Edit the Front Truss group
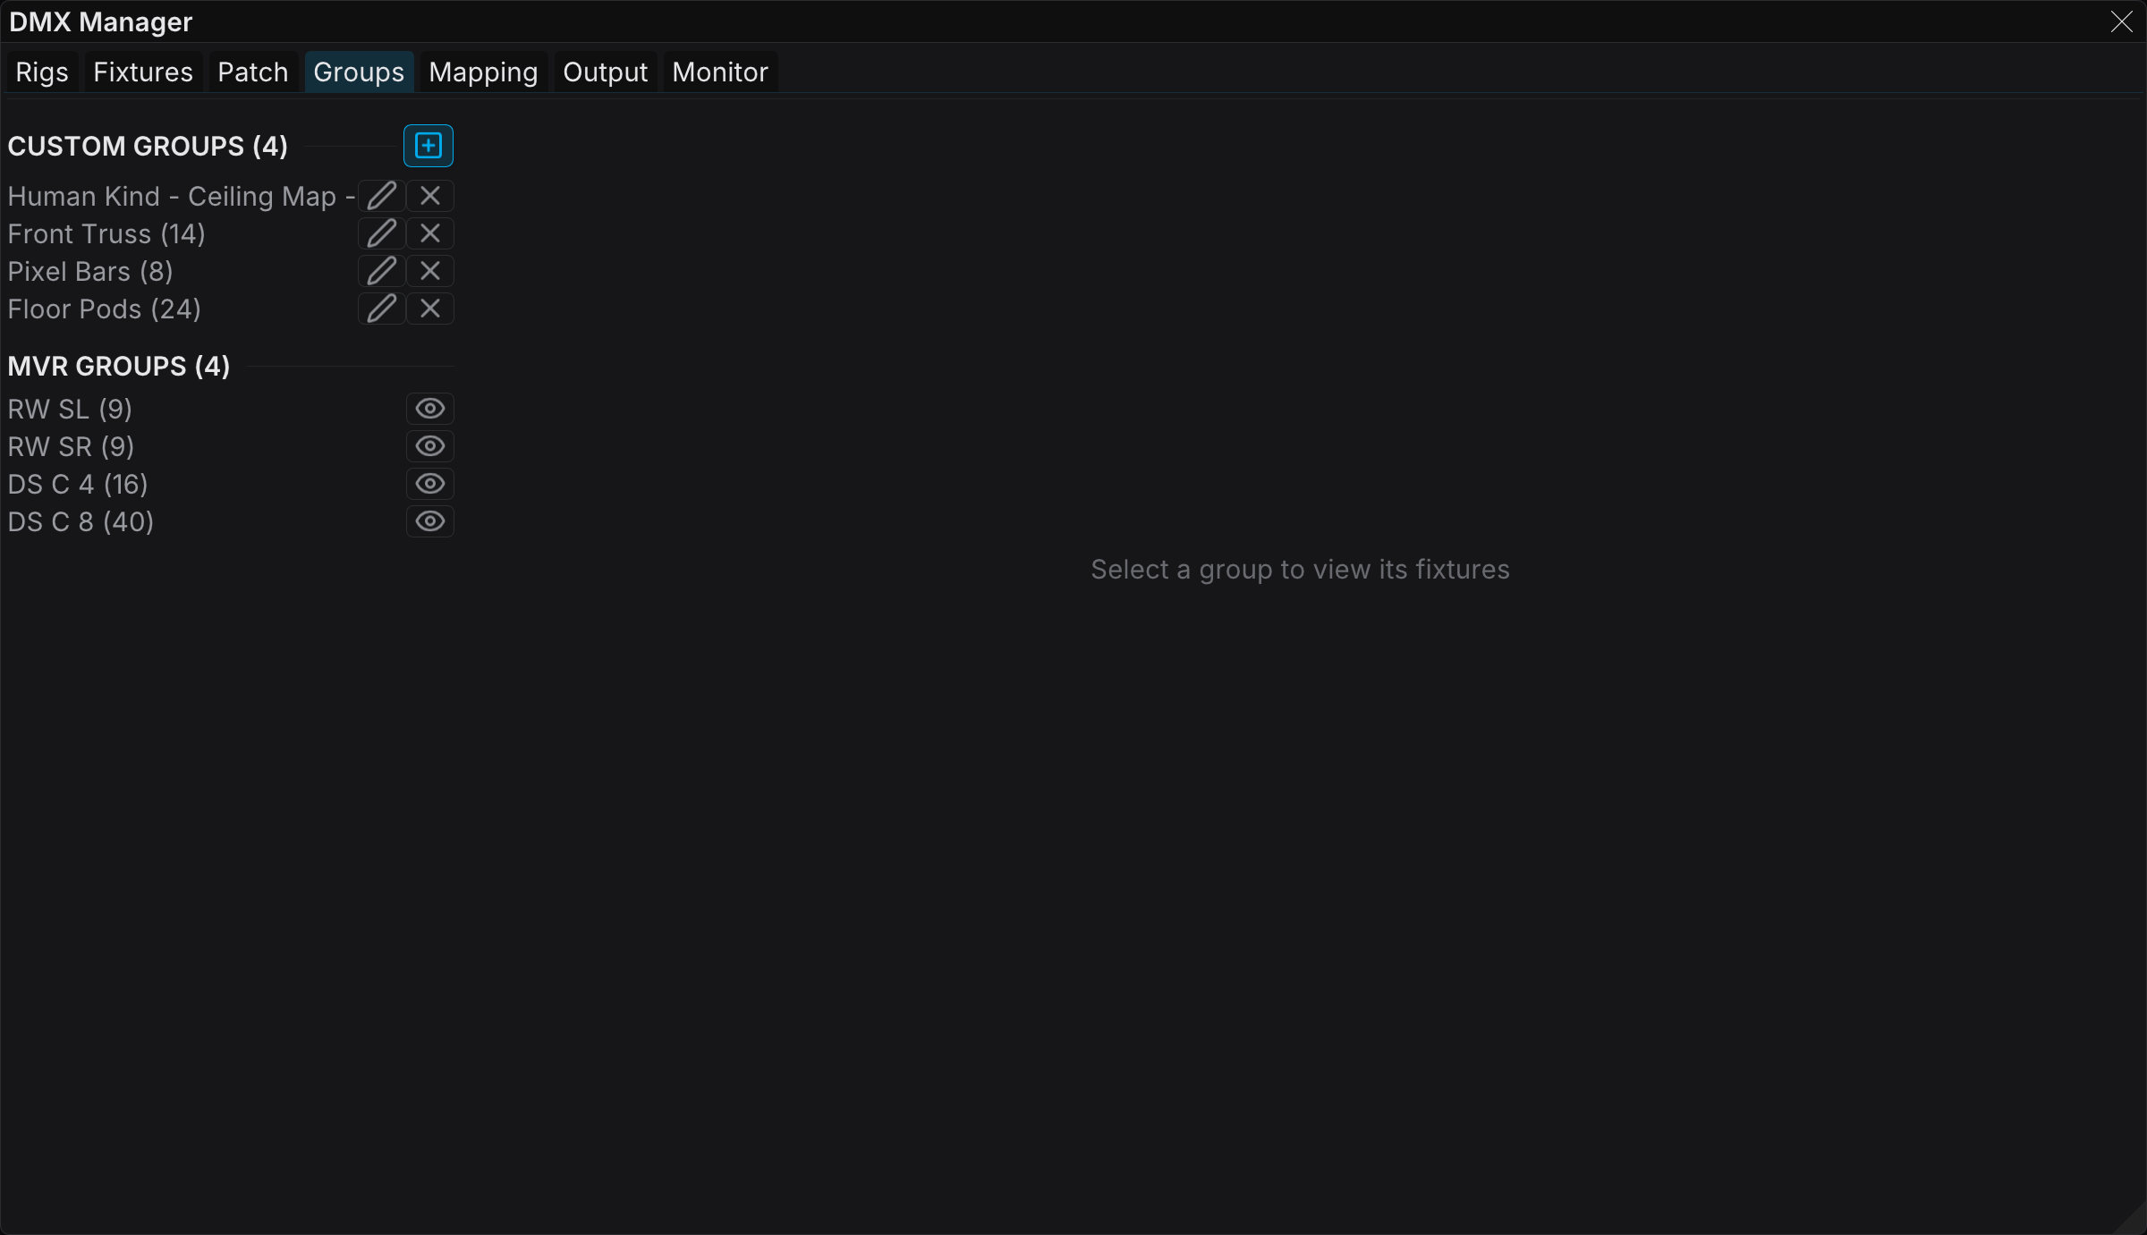Image resolution: width=2147 pixels, height=1235 pixels. pos(382,233)
